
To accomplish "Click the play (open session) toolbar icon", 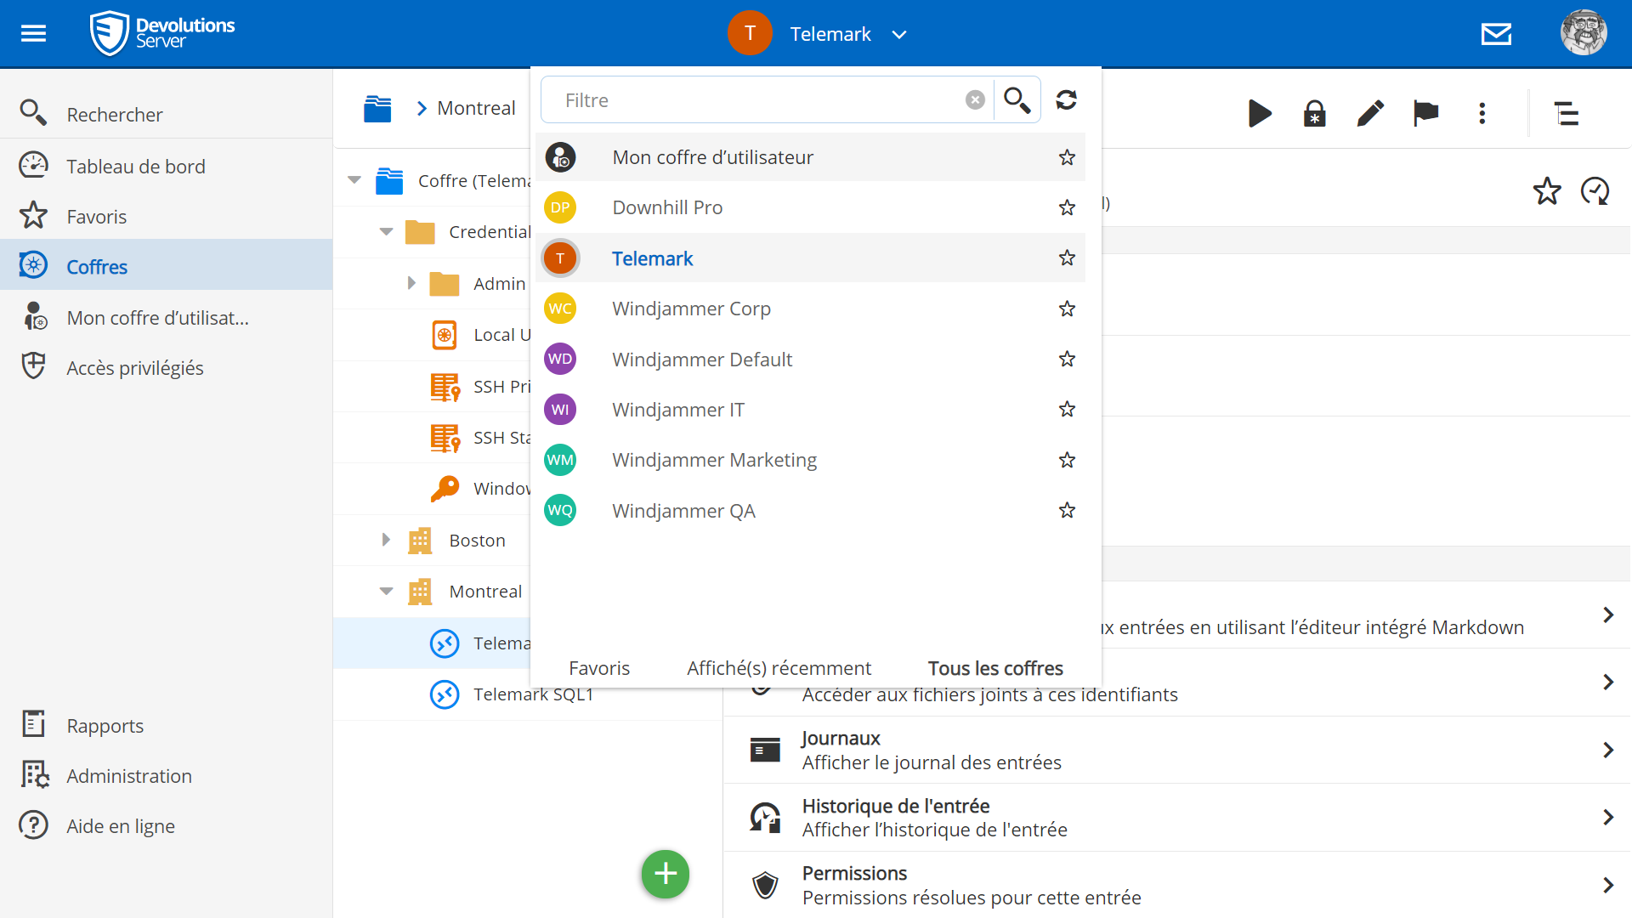I will [1259, 113].
